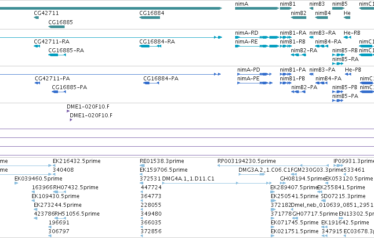Click protein He-PB label

353,70
